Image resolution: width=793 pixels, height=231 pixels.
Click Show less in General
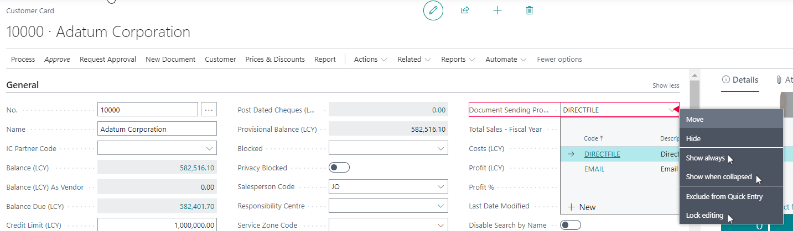click(666, 85)
